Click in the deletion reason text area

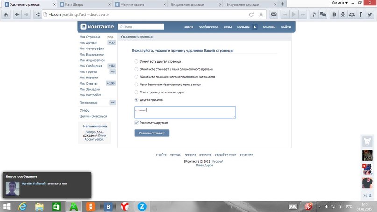tap(185, 113)
